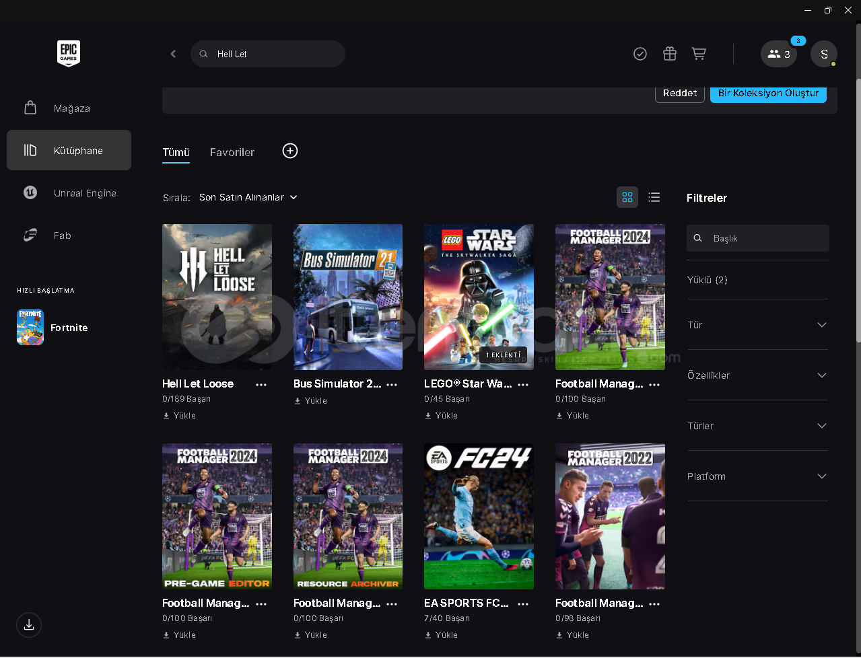Open the gift box icon
Viewport: 861px width, 658px height.
pyautogui.click(x=669, y=54)
